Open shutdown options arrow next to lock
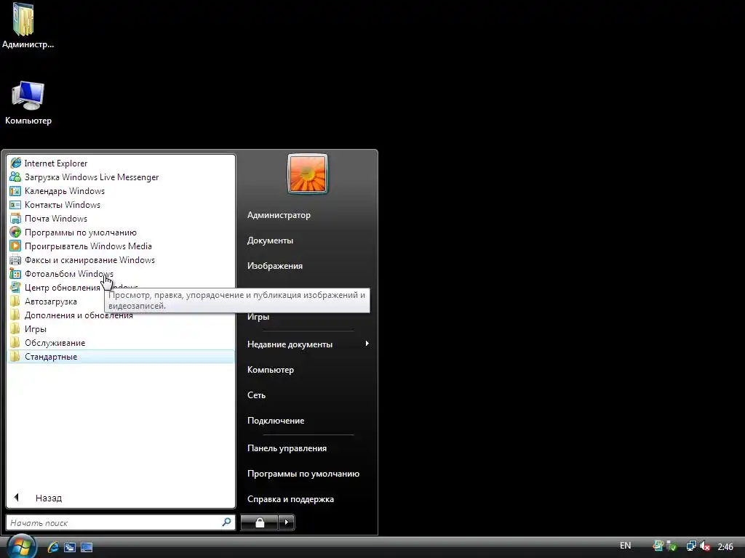 tap(286, 522)
